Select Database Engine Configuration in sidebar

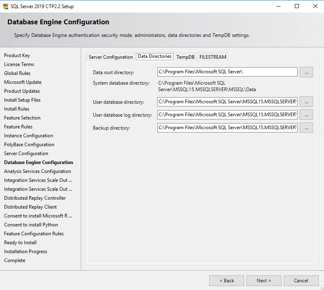[x=39, y=162]
